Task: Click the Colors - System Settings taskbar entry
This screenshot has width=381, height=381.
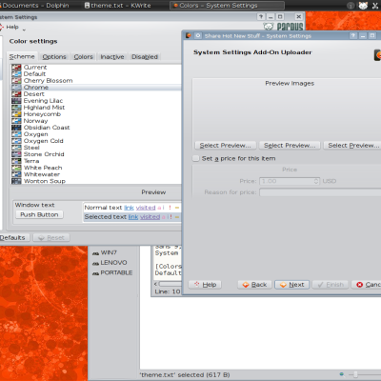Action: (x=227, y=6)
